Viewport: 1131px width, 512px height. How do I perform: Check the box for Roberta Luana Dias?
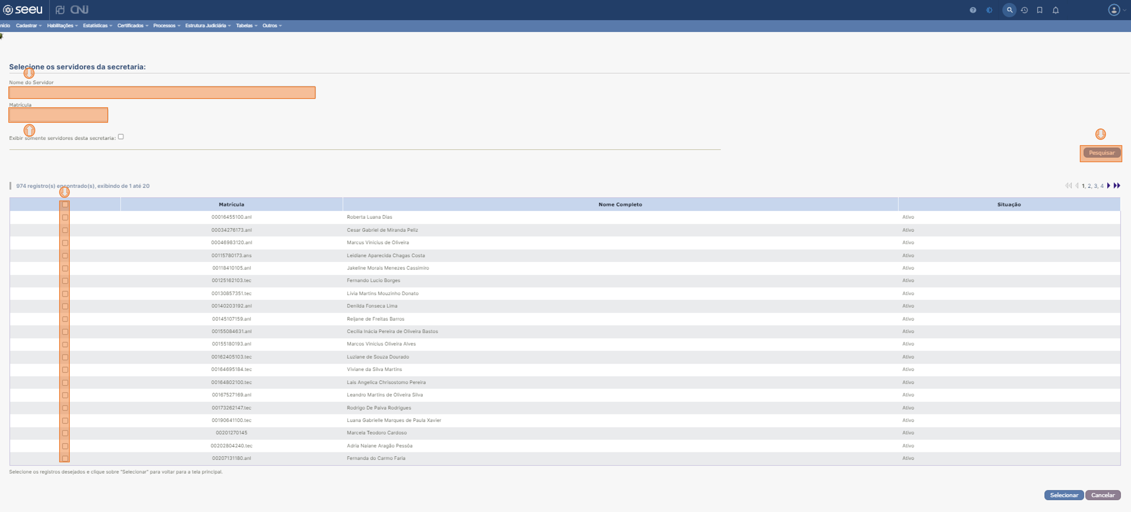pyautogui.click(x=65, y=217)
